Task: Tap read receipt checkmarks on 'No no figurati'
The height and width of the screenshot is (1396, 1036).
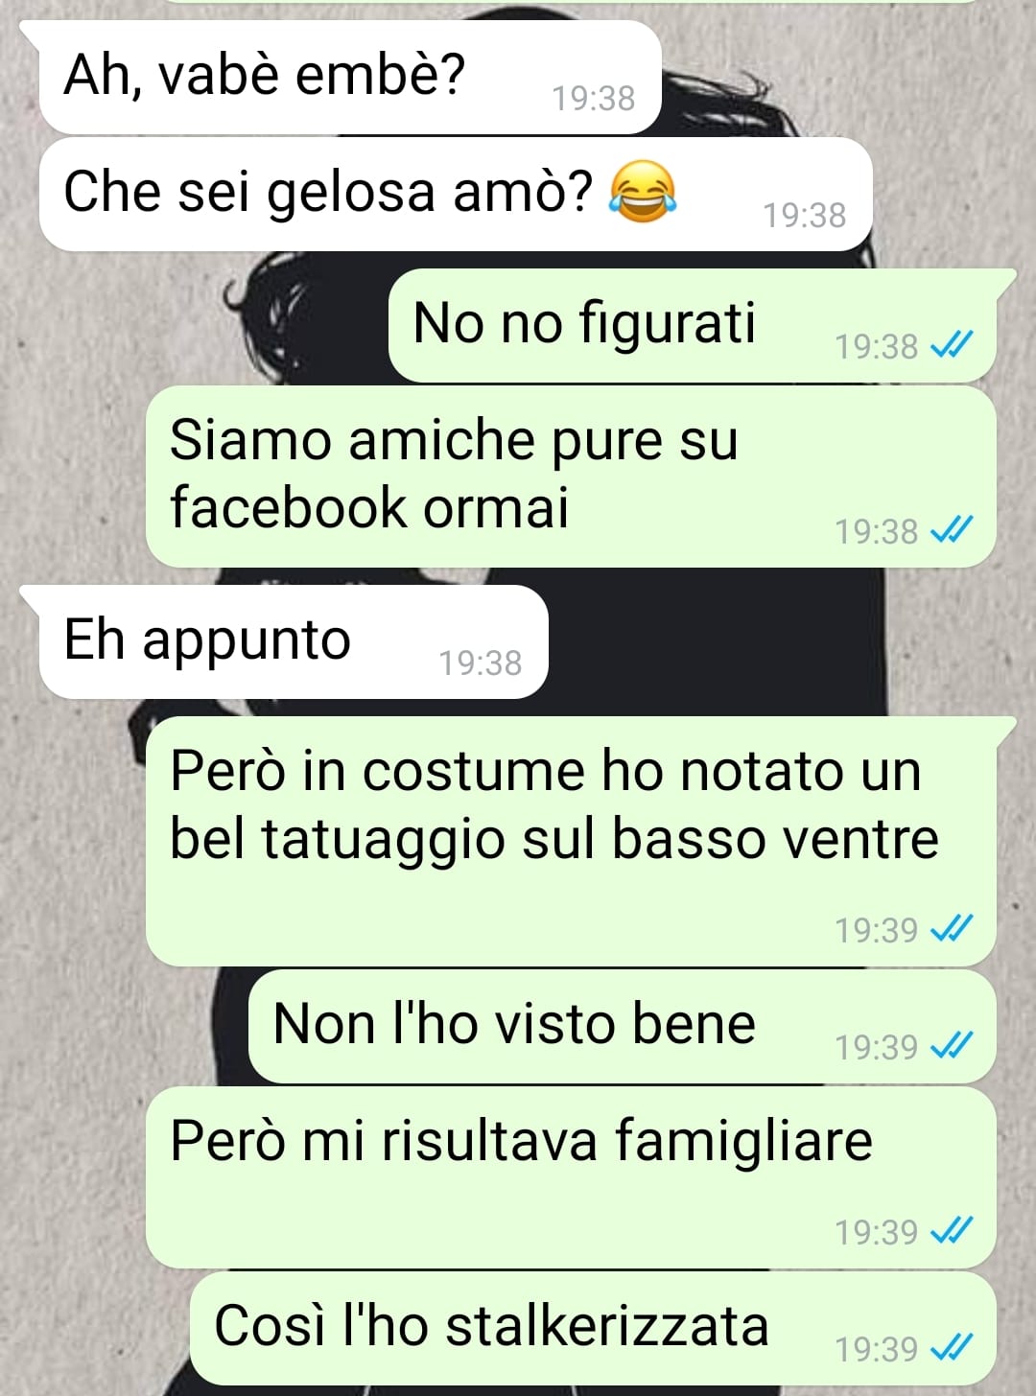Action: [x=953, y=345]
